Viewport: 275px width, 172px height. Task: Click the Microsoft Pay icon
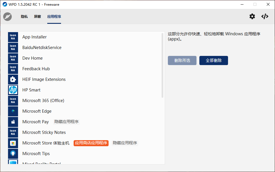13,122
